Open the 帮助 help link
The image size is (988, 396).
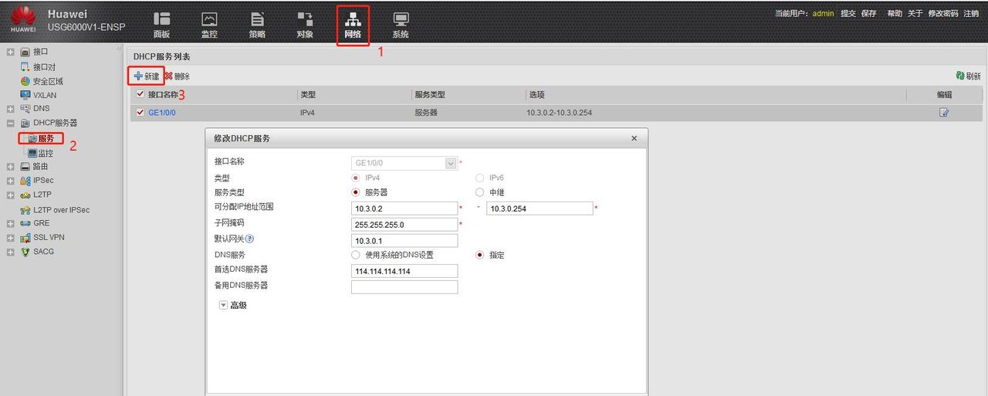click(x=895, y=13)
